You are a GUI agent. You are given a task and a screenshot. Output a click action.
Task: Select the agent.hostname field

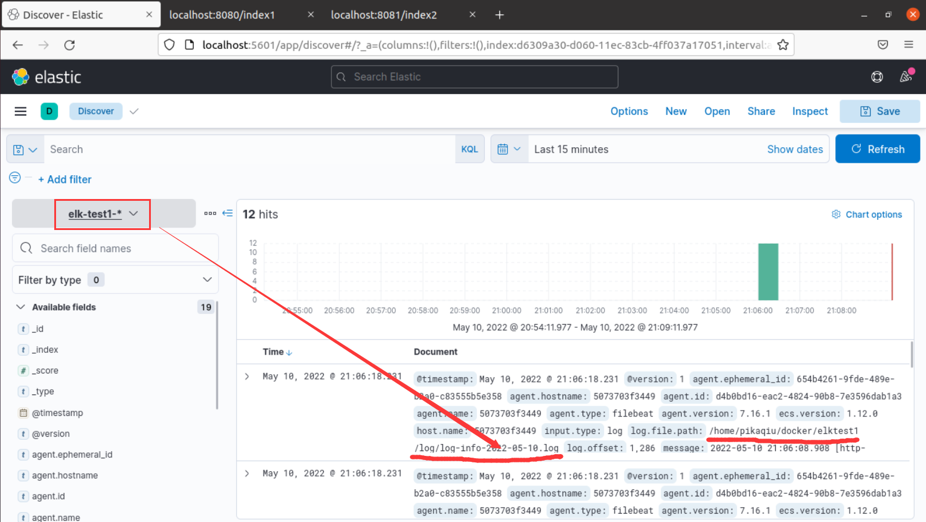tap(65, 476)
